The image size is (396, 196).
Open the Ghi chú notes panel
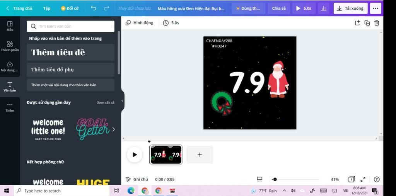click(x=137, y=179)
